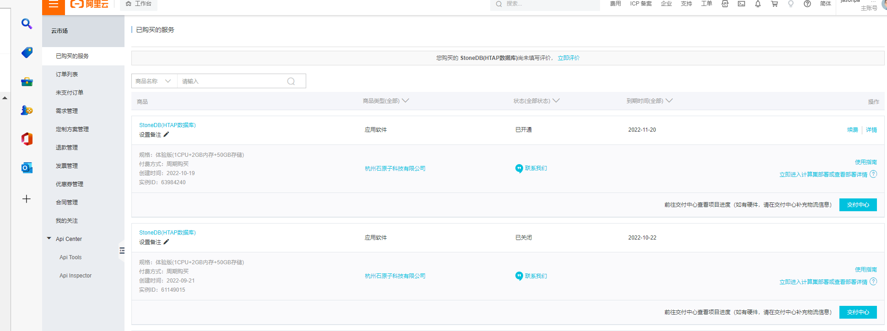Click the plus icon to add a sidebar app
This screenshot has height=331, width=887.
click(27, 199)
